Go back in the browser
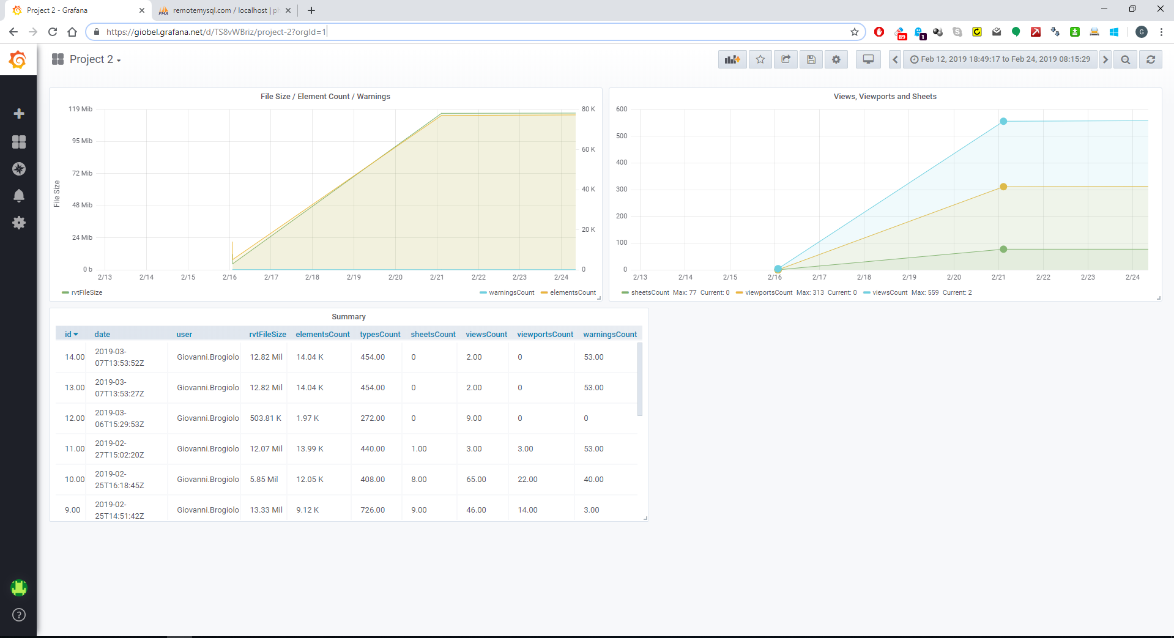Viewport: 1174px width, 638px height. (x=13, y=32)
